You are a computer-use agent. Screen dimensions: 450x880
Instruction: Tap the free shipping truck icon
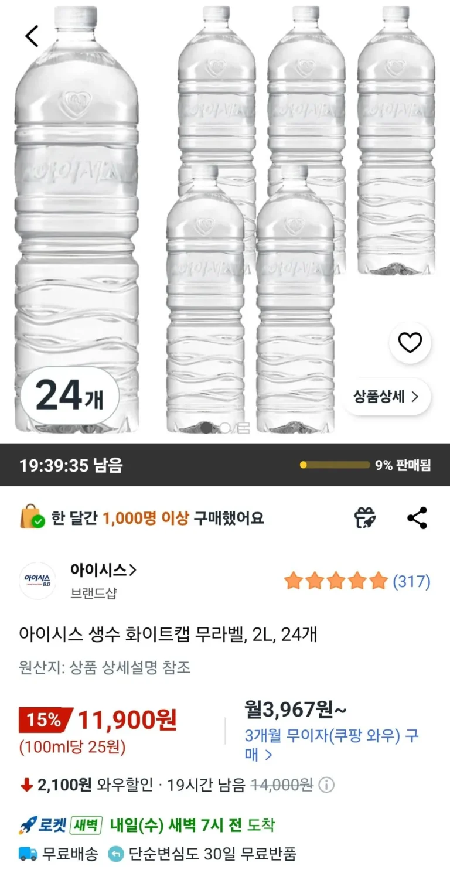click(x=28, y=854)
